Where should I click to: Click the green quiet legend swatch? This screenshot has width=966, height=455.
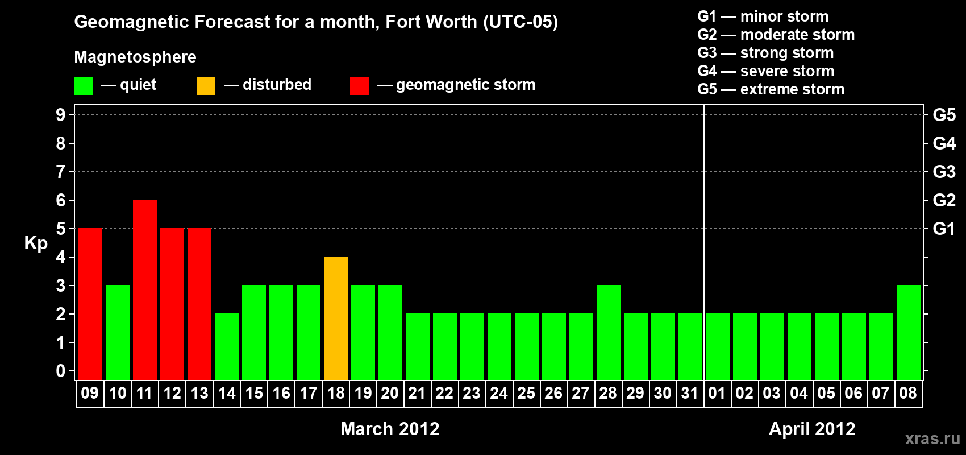83,86
